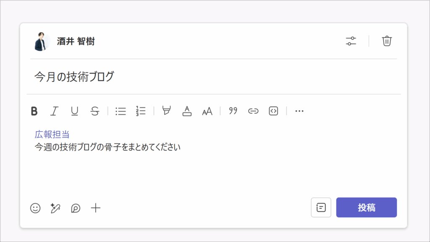430x242 pixels.
Task: Open post settings sliders icon
Action: pos(351,41)
